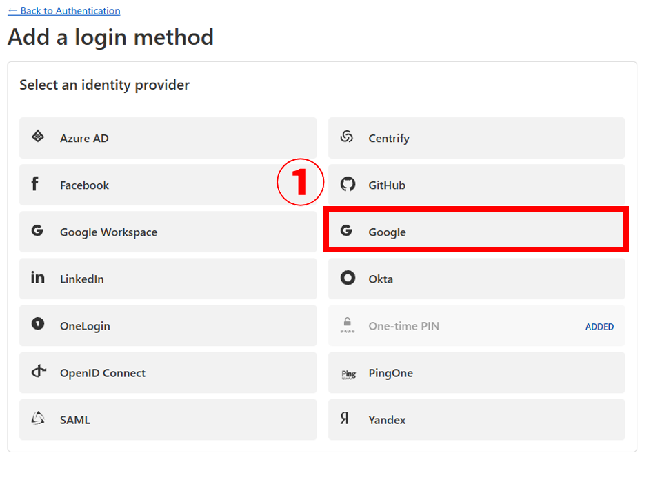
Task: Click the LinkedIn logo icon
Action: (38, 278)
